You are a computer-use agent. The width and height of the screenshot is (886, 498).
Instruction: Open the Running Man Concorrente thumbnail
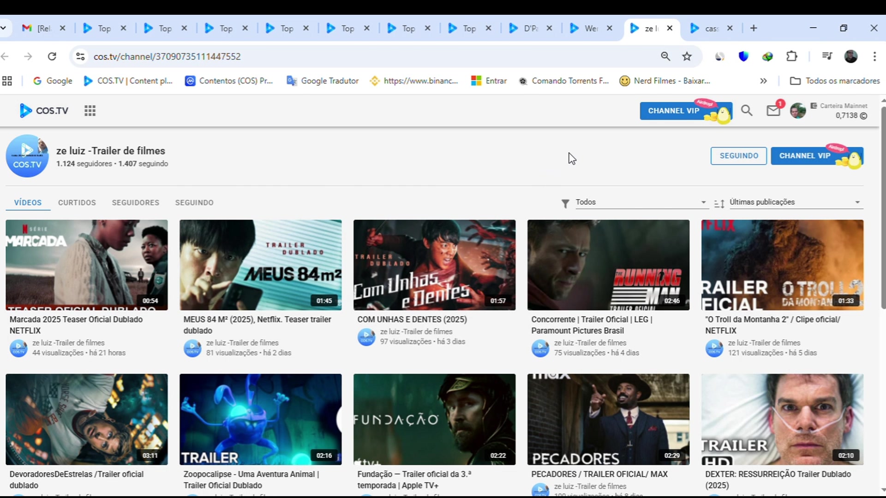[609, 265]
